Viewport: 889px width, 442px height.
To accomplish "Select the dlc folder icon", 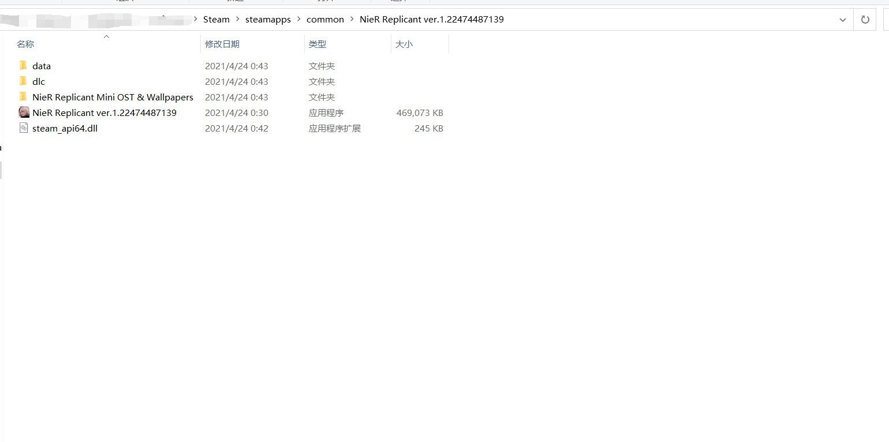I will pos(23,81).
